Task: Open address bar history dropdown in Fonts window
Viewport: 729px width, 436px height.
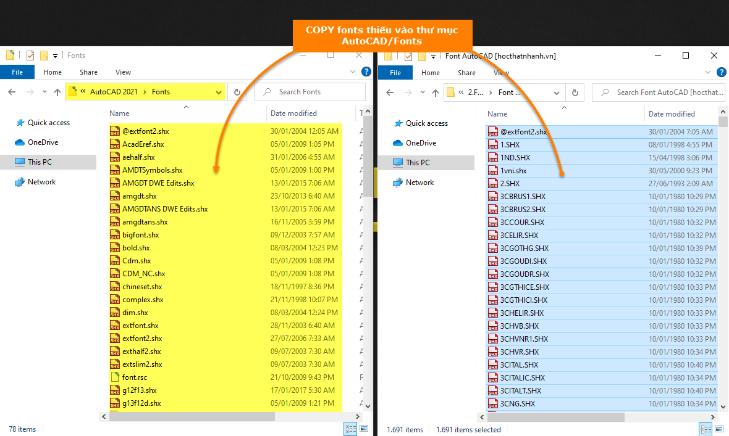Action: tap(219, 92)
